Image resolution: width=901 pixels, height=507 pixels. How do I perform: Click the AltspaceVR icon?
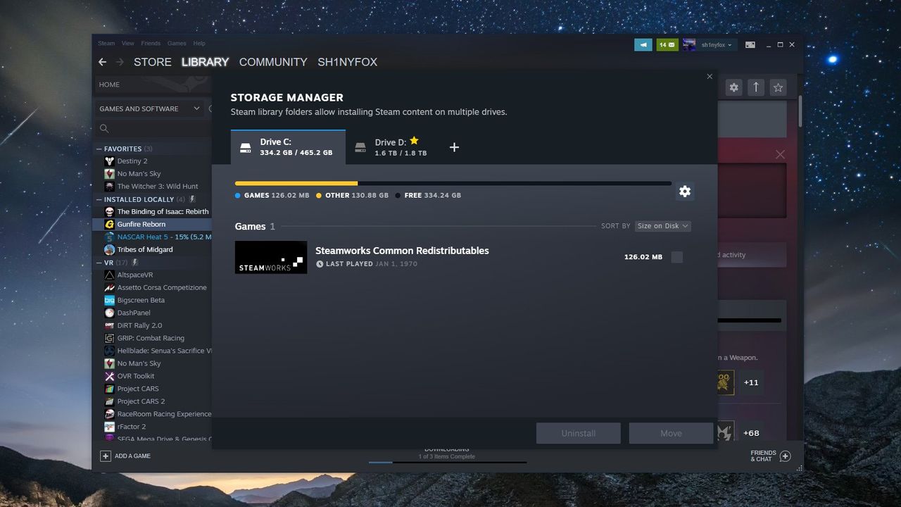109,275
